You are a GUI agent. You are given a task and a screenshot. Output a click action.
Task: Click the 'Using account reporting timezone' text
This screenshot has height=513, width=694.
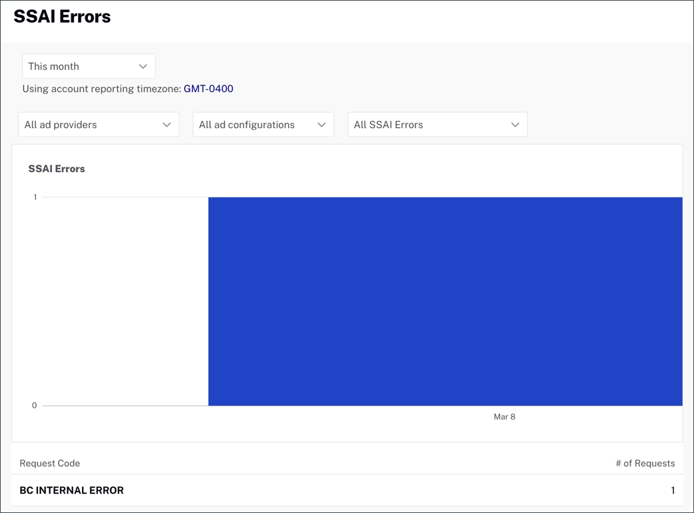100,88
